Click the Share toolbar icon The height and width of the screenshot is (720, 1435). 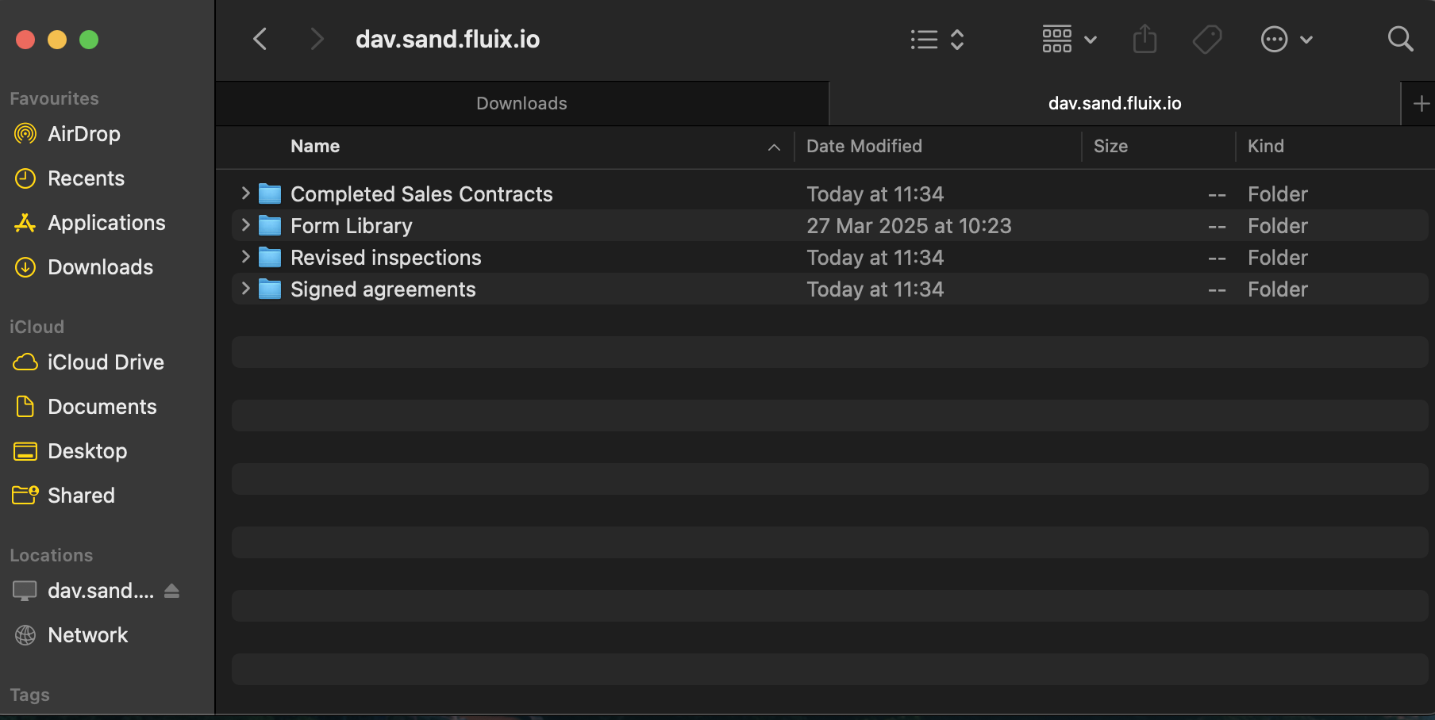(1145, 39)
